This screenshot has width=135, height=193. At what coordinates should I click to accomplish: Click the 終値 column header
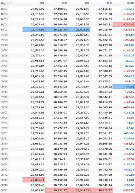click(x=109, y=3)
